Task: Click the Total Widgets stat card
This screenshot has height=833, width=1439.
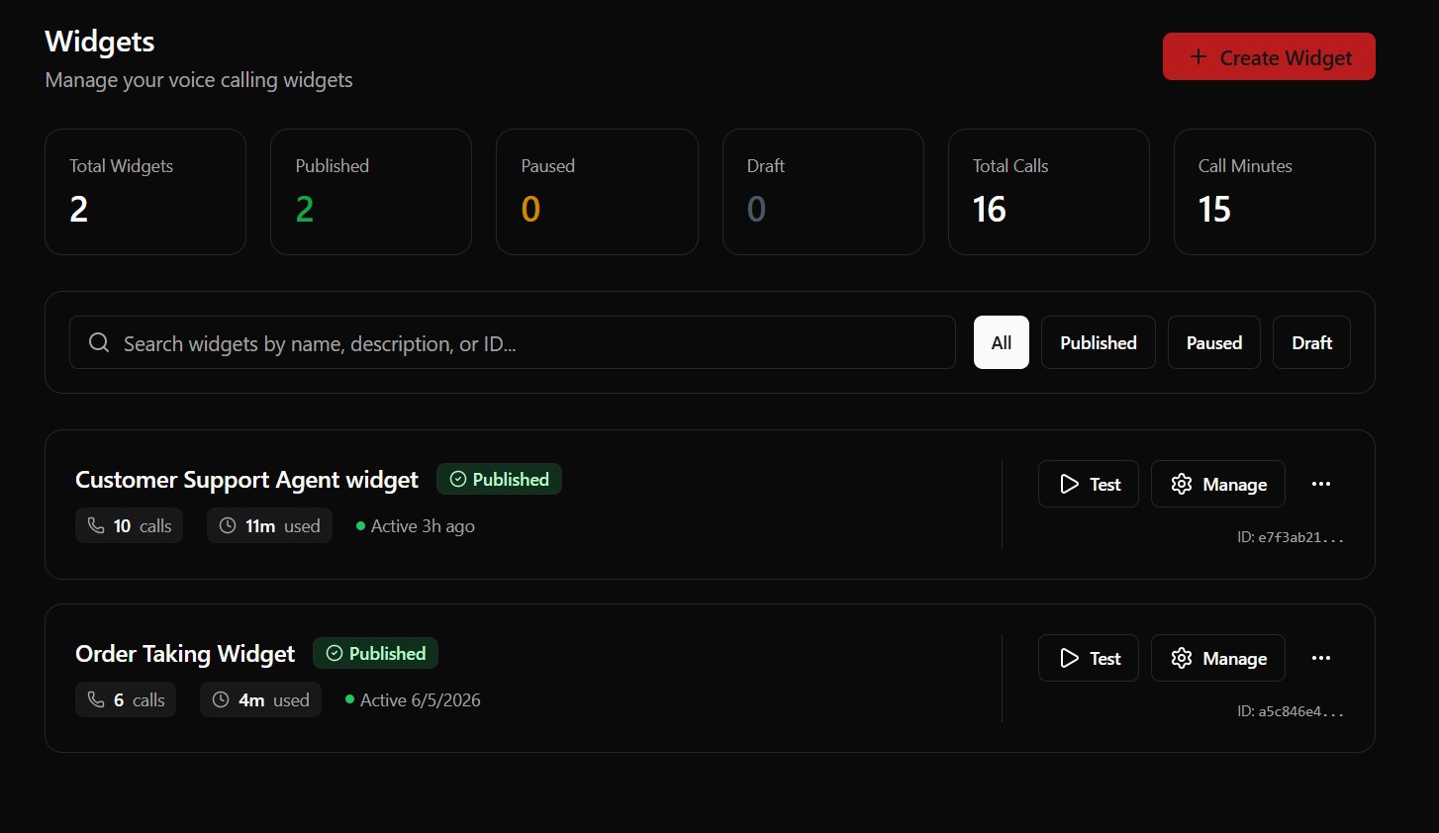Action: [145, 192]
